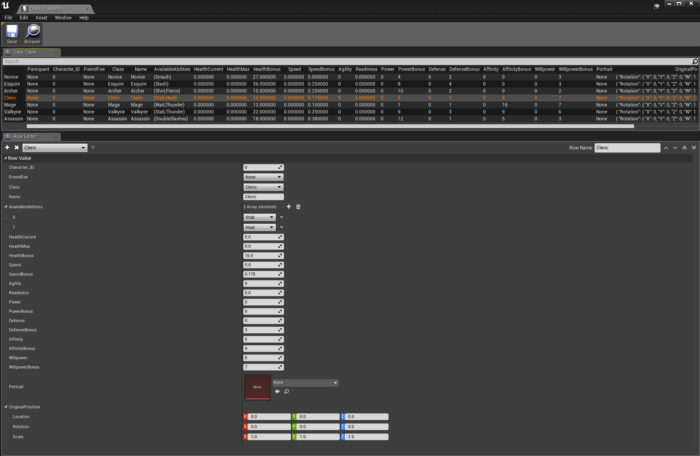Move the Cleric row up one position
Viewport: 700px width, 456px height.
click(666, 147)
